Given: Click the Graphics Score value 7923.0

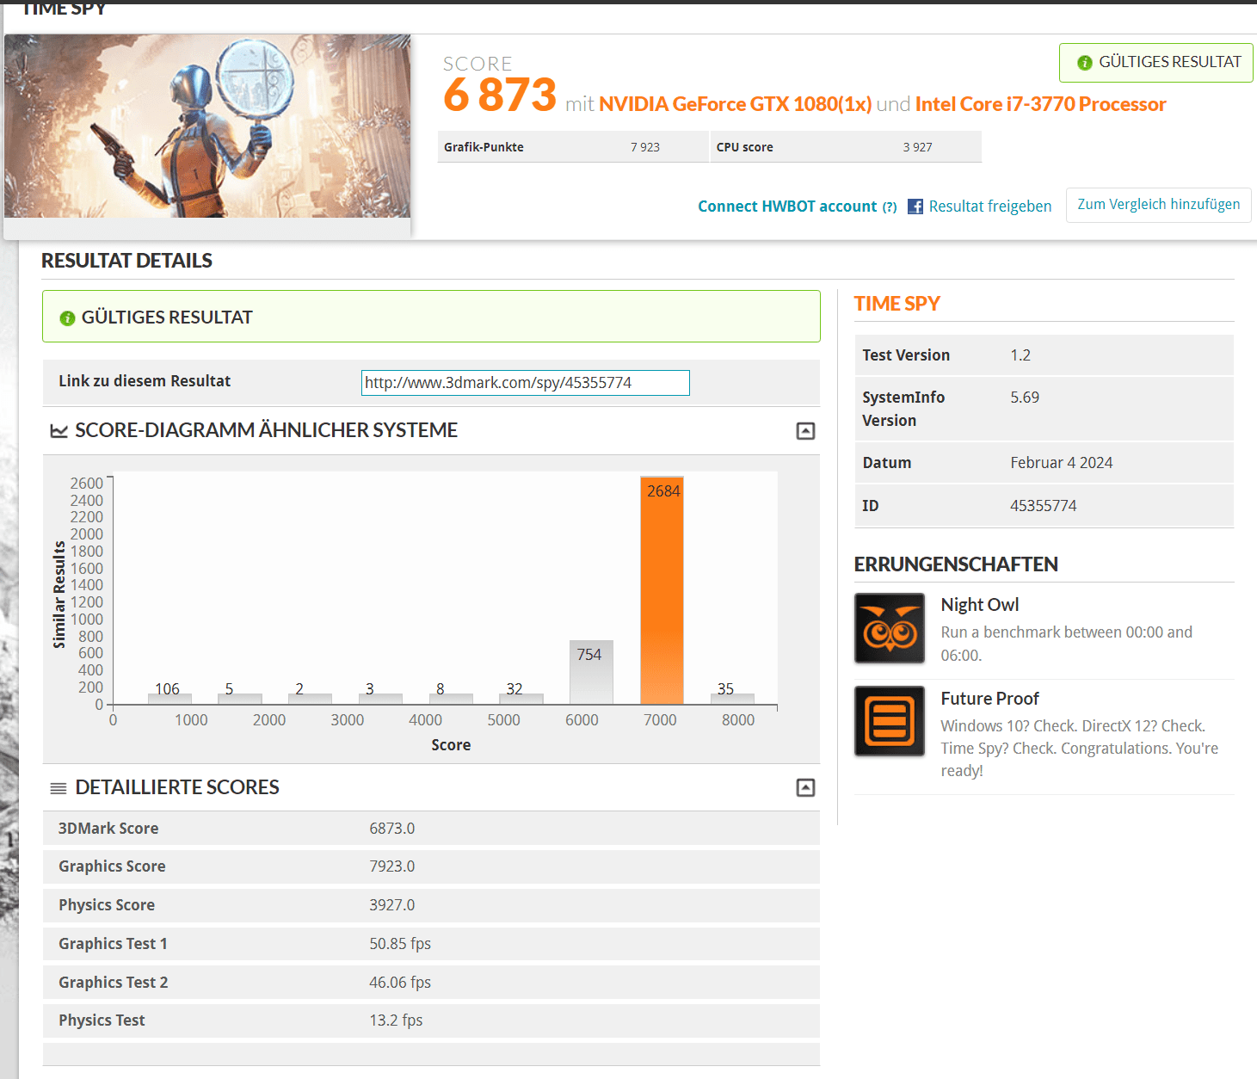Looking at the screenshot, I should point(392,866).
